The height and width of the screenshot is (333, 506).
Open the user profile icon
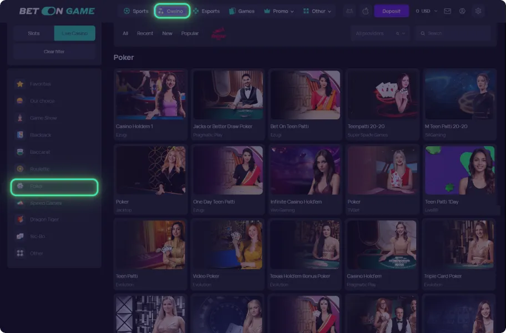point(462,11)
